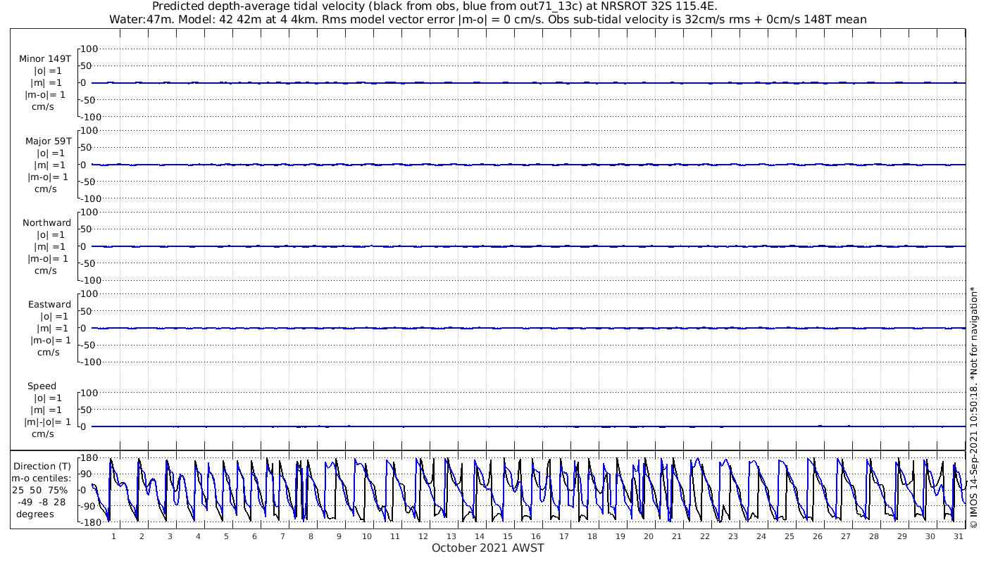The width and height of the screenshot is (986, 563).
Task: Click the "Speed" panel label
Action: coord(42,386)
